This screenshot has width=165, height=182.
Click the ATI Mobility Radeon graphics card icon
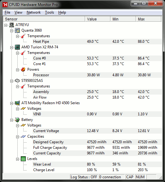pos(17,103)
